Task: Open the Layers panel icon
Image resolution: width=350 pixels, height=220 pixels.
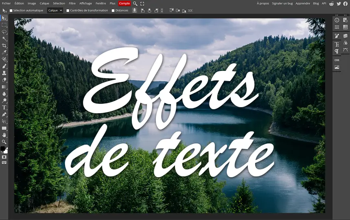Action: click(345, 36)
